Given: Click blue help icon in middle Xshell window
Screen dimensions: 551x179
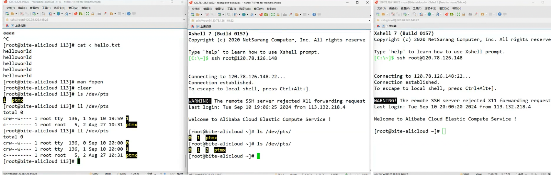Looking at the screenshot, I should pyautogui.click(x=314, y=14).
